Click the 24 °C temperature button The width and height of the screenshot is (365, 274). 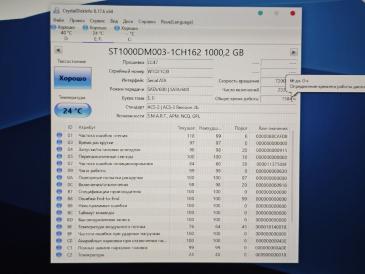[x=73, y=111]
